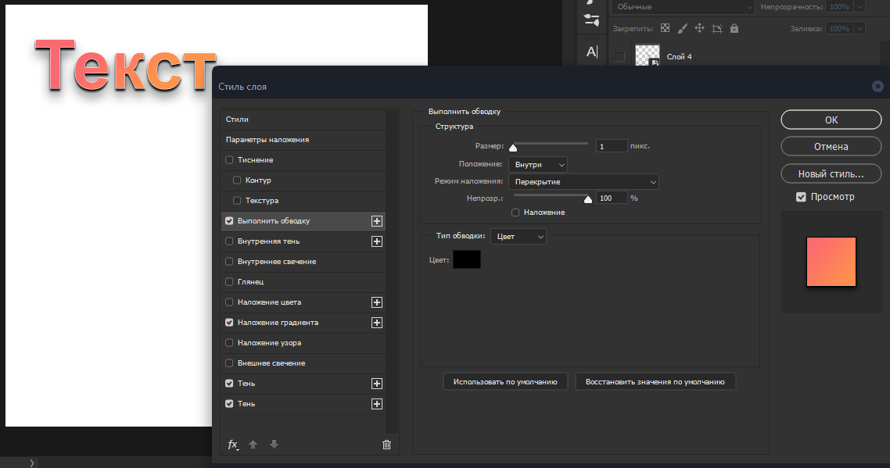890x468 pixels.
Task: Click plus icon beside Наложение цвета
Action: (x=377, y=302)
